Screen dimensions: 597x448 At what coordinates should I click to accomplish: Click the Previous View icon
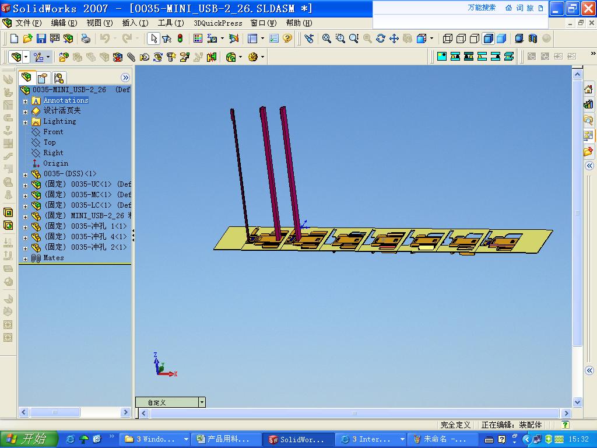(x=309, y=38)
